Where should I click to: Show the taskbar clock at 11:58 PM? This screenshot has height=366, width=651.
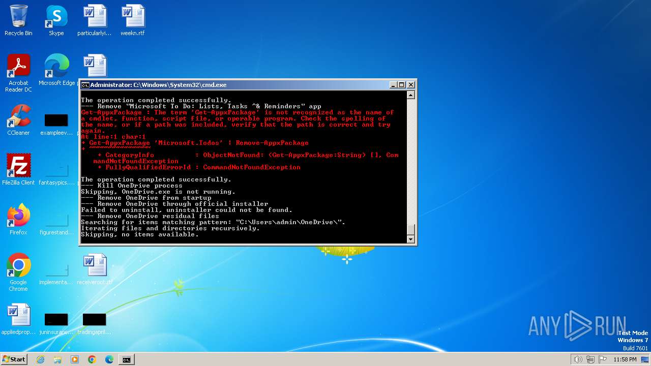[625, 359]
